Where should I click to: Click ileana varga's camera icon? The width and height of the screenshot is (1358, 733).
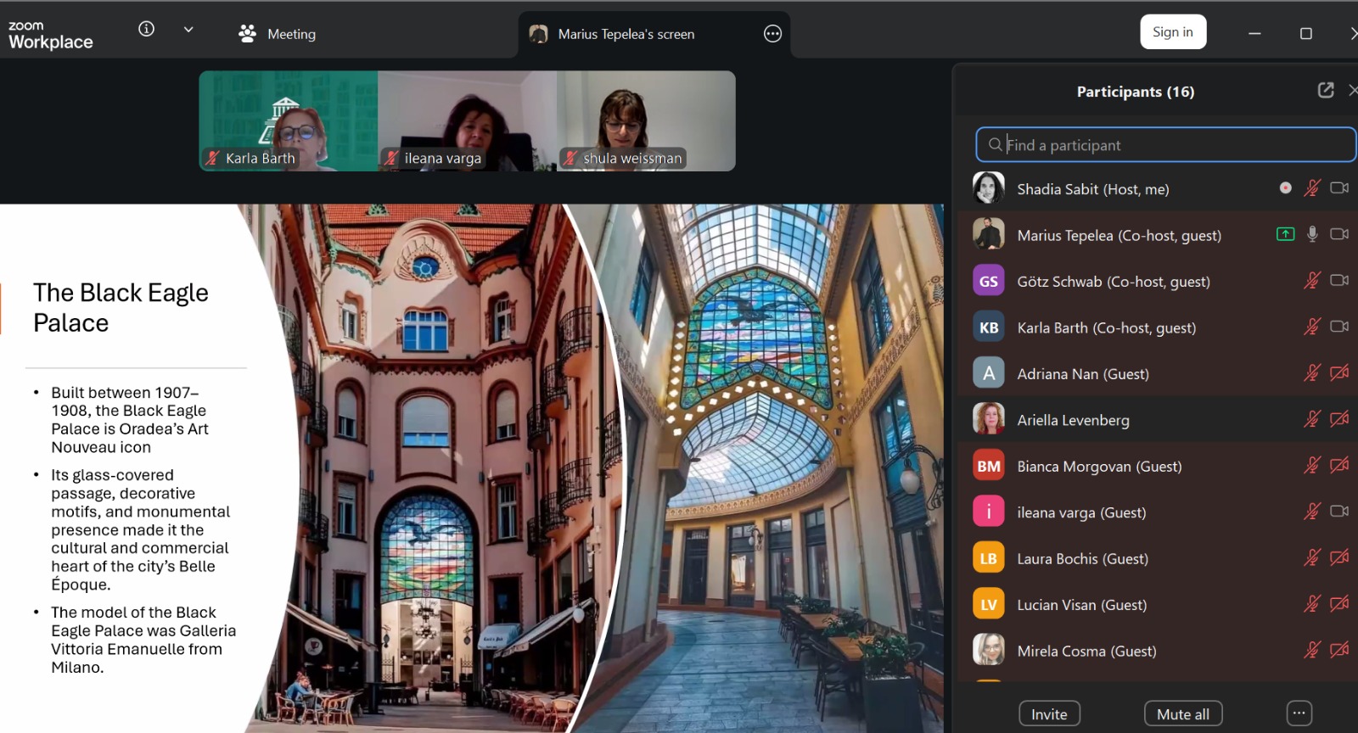(1339, 511)
